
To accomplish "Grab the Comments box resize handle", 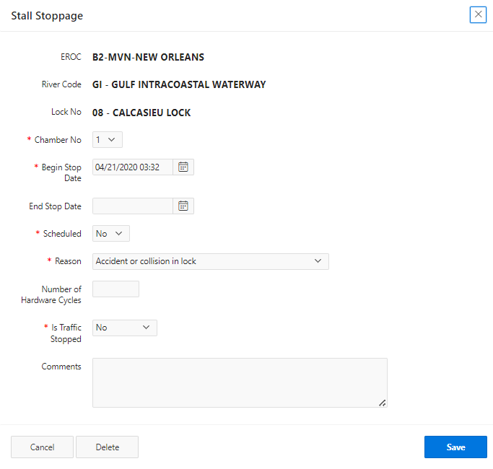I will point(382,403).
